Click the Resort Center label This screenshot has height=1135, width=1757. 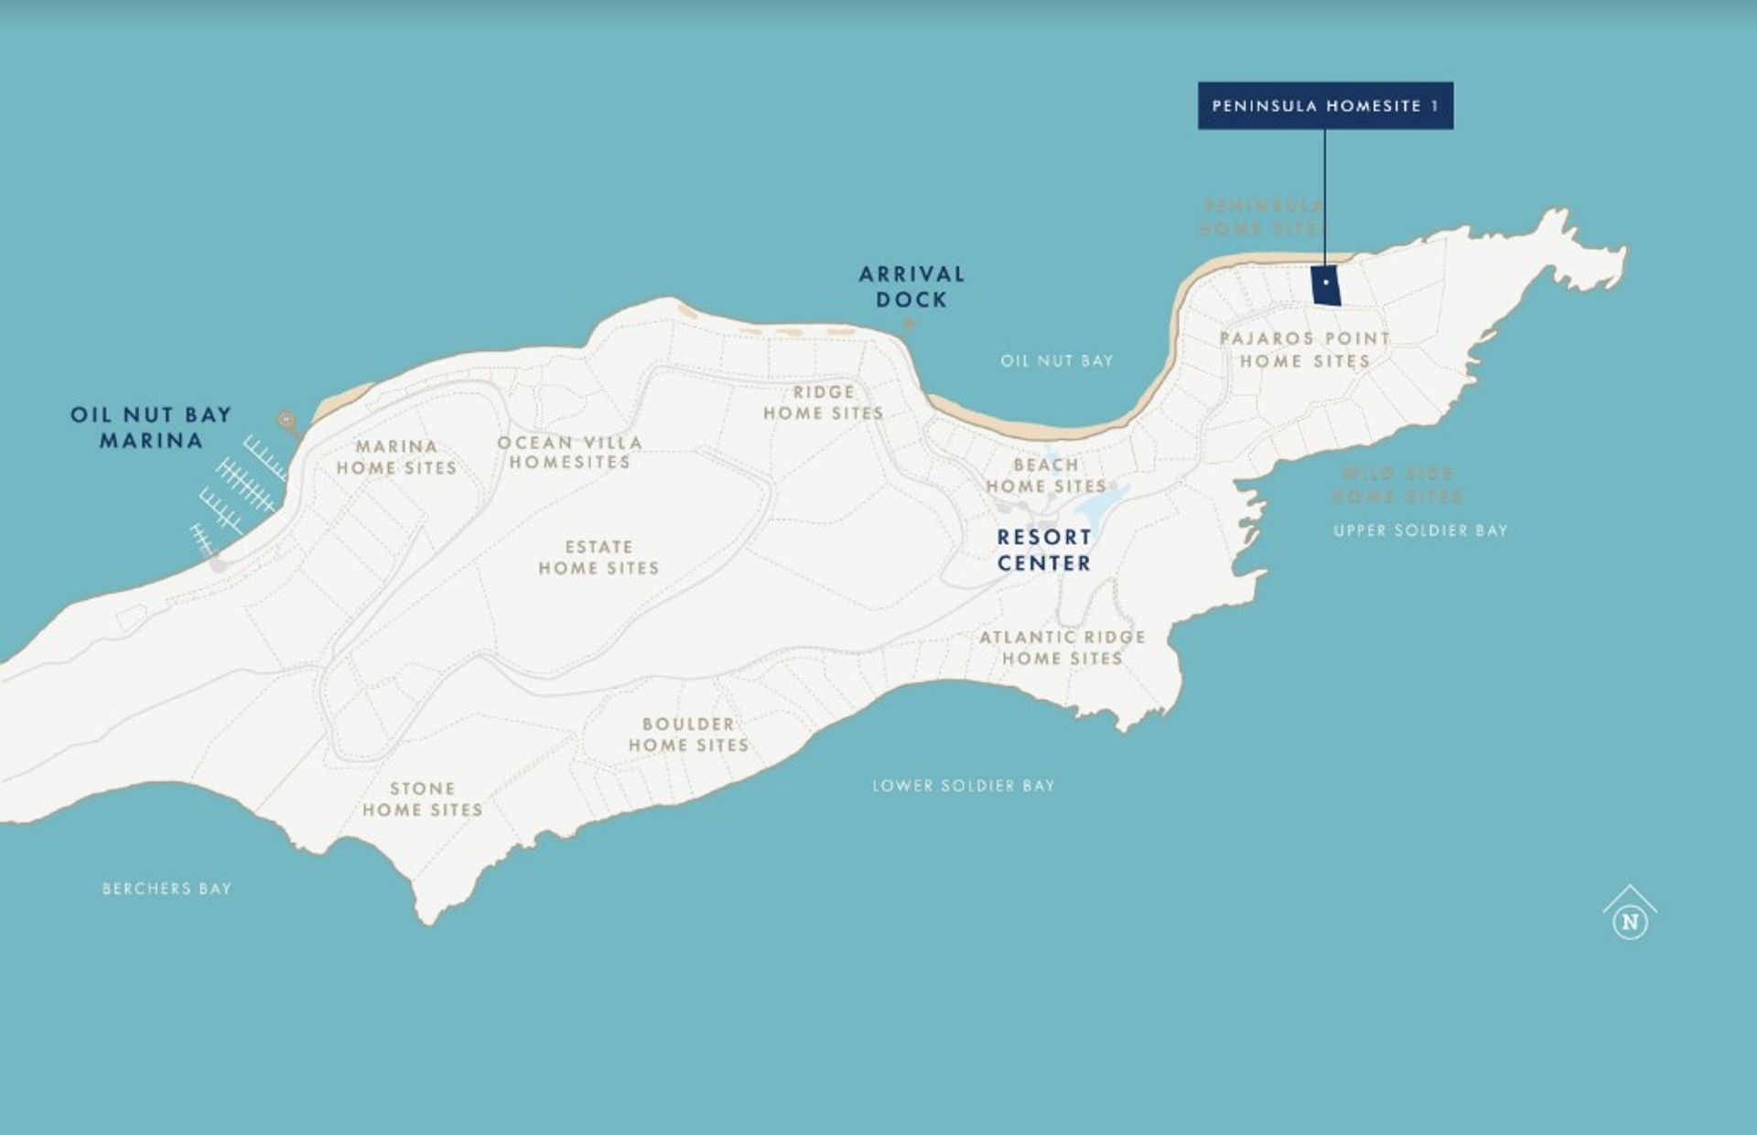click(x=1044, y=550)
